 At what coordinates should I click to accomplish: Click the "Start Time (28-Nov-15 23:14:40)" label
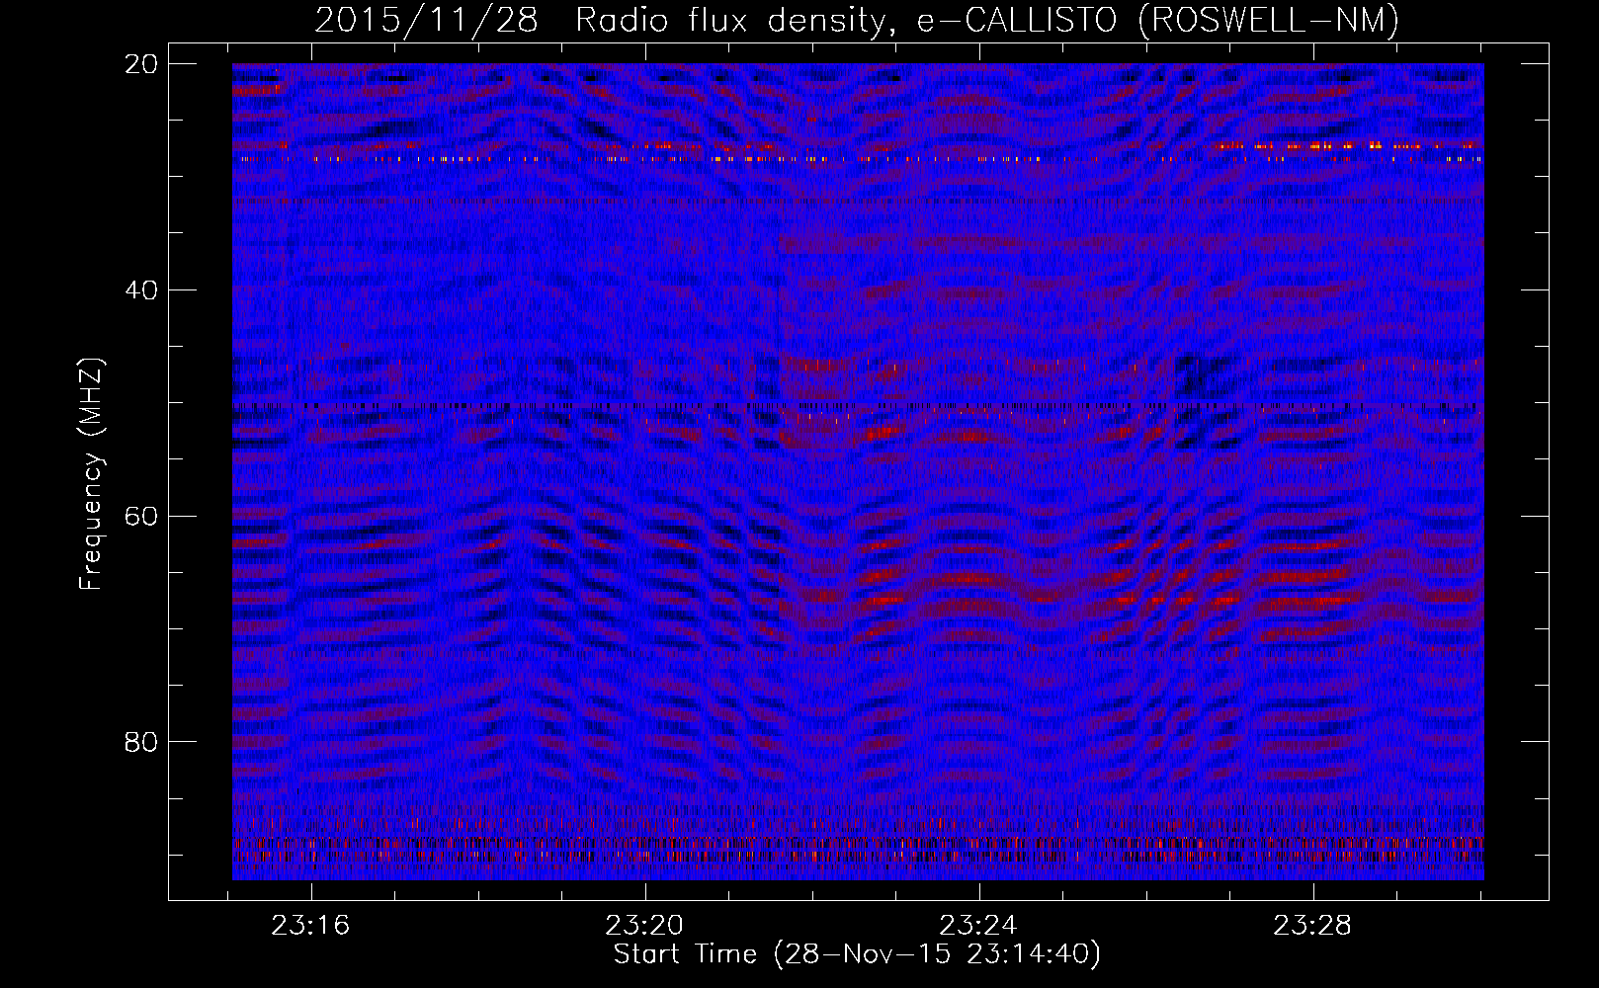pyautogui.click(x=857, y=954)
